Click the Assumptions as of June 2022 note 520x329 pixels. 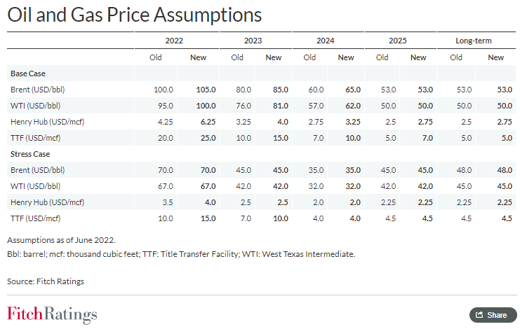coord(61,240)
